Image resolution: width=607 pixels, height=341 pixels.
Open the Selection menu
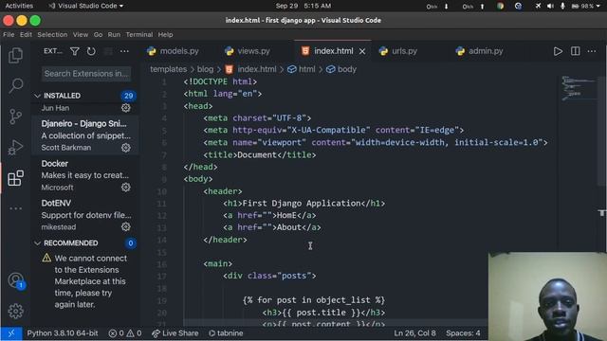(x=52, y=35)
